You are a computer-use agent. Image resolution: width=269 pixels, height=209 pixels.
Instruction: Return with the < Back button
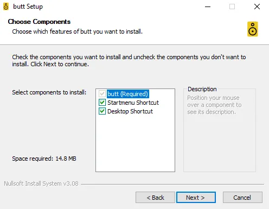tap(155, 198)
